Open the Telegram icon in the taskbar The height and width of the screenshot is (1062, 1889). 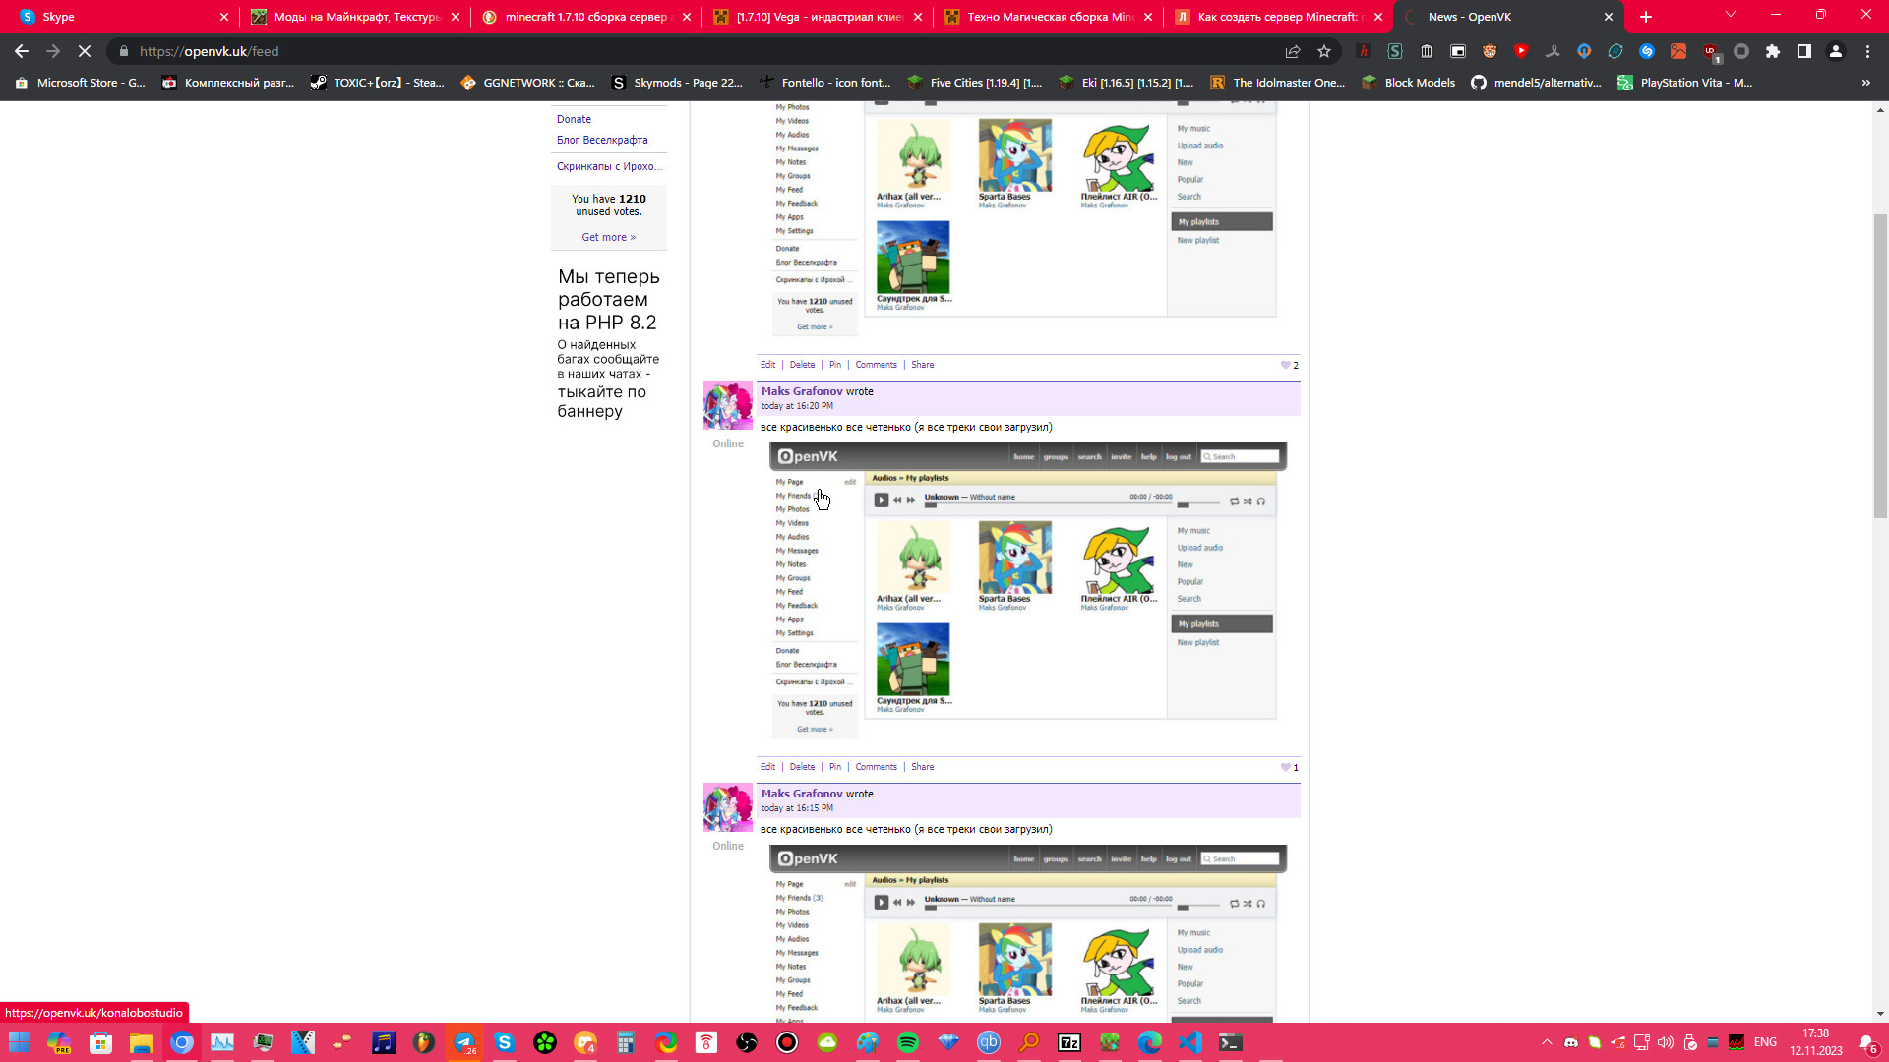tap(464, 1042)
